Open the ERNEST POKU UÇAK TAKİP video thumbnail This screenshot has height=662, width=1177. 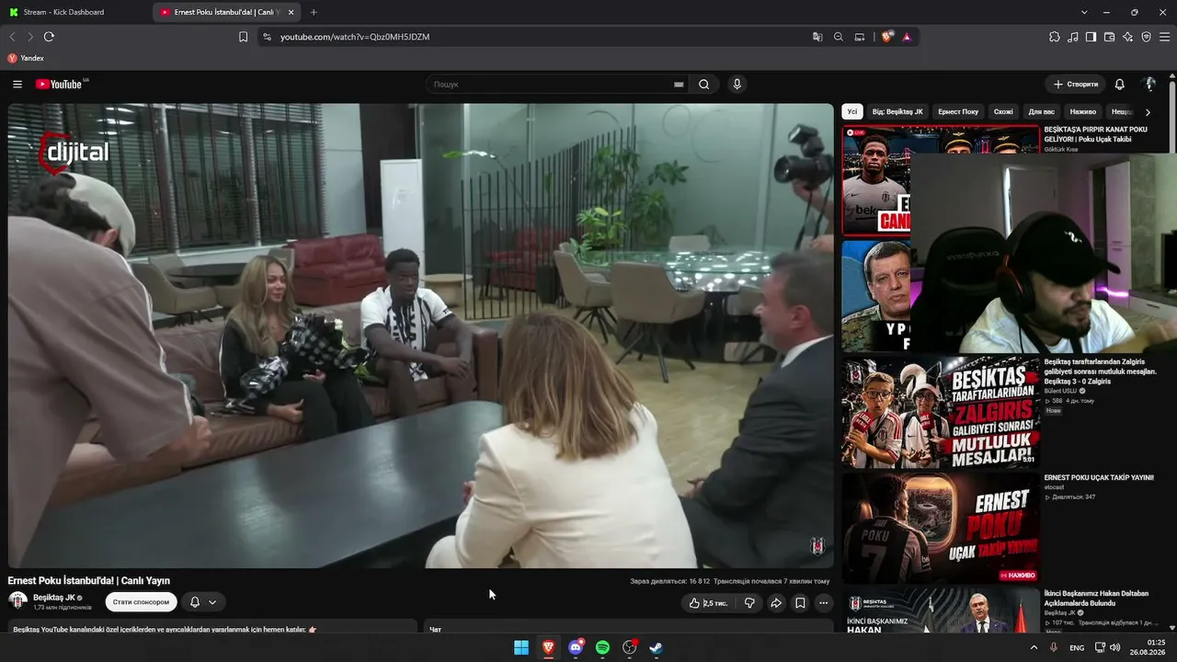tap(941, 528)
